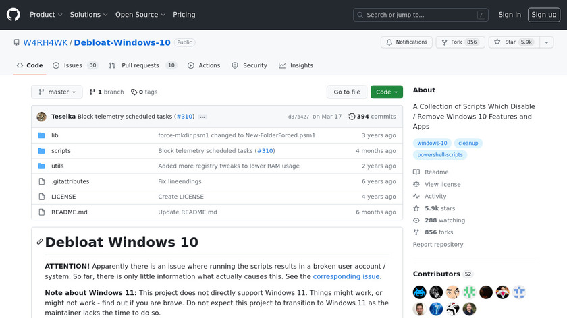This screenshot has width=567, height=318.
Task: Open the Open Source dropdown
Action: click(x=140, y=15)
